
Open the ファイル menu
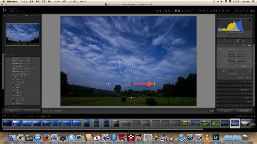pos(23,1)
